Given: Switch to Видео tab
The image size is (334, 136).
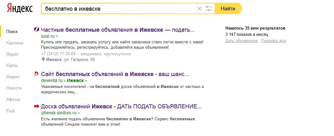Looking at the screenshot, I should (12, 54).
